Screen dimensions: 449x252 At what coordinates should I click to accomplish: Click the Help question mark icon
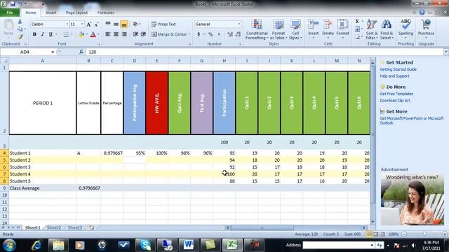[x=422, y=13]
